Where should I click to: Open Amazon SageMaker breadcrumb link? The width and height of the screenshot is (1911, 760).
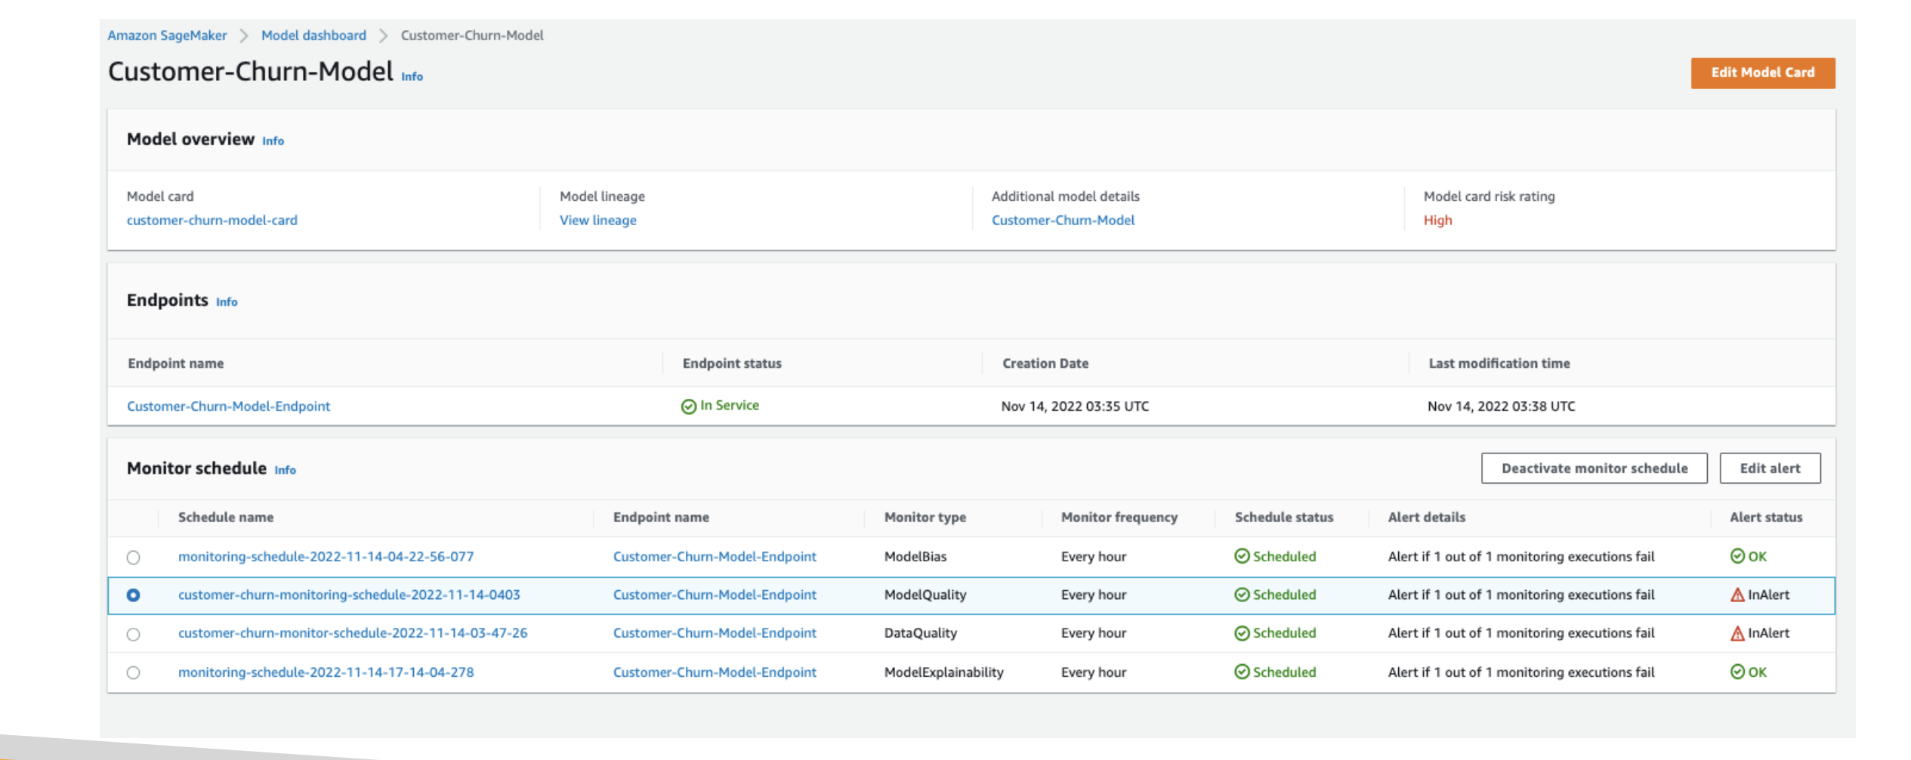click(167, 36)
